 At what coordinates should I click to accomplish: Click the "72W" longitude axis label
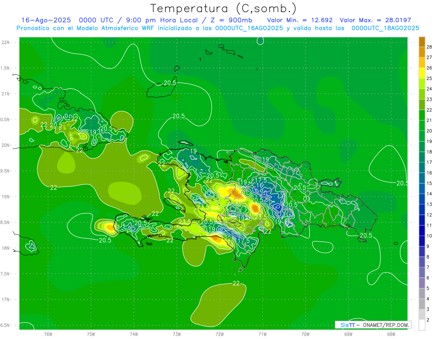point(219,334)
